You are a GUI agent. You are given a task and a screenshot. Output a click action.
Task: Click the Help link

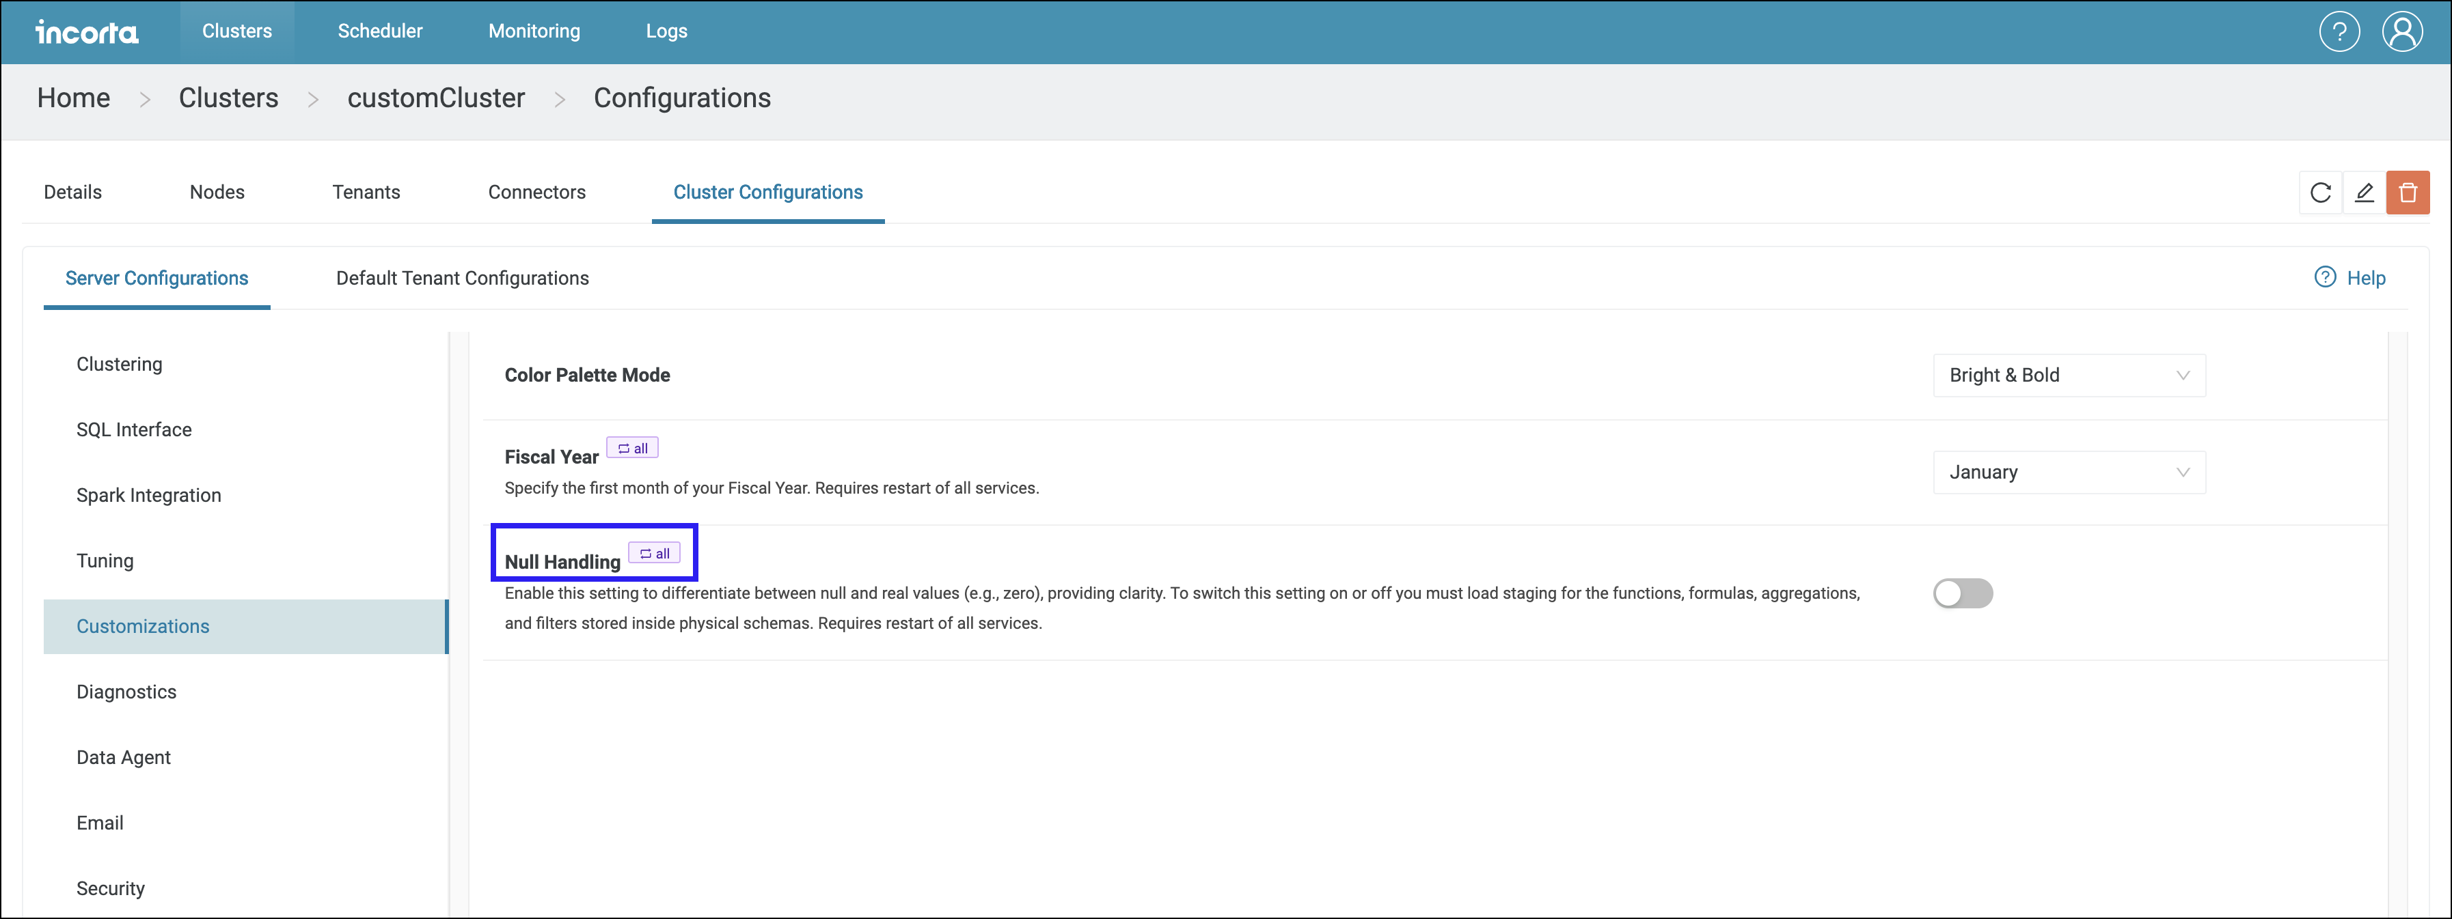[x=2350, y=278]
